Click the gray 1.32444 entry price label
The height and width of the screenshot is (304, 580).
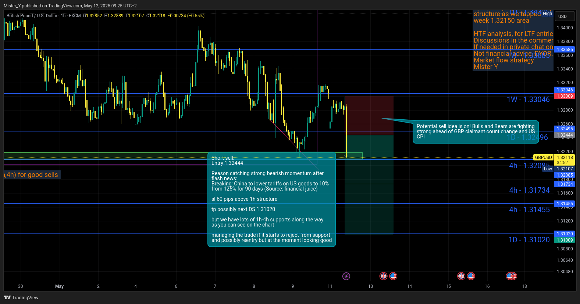coord(565,135)
